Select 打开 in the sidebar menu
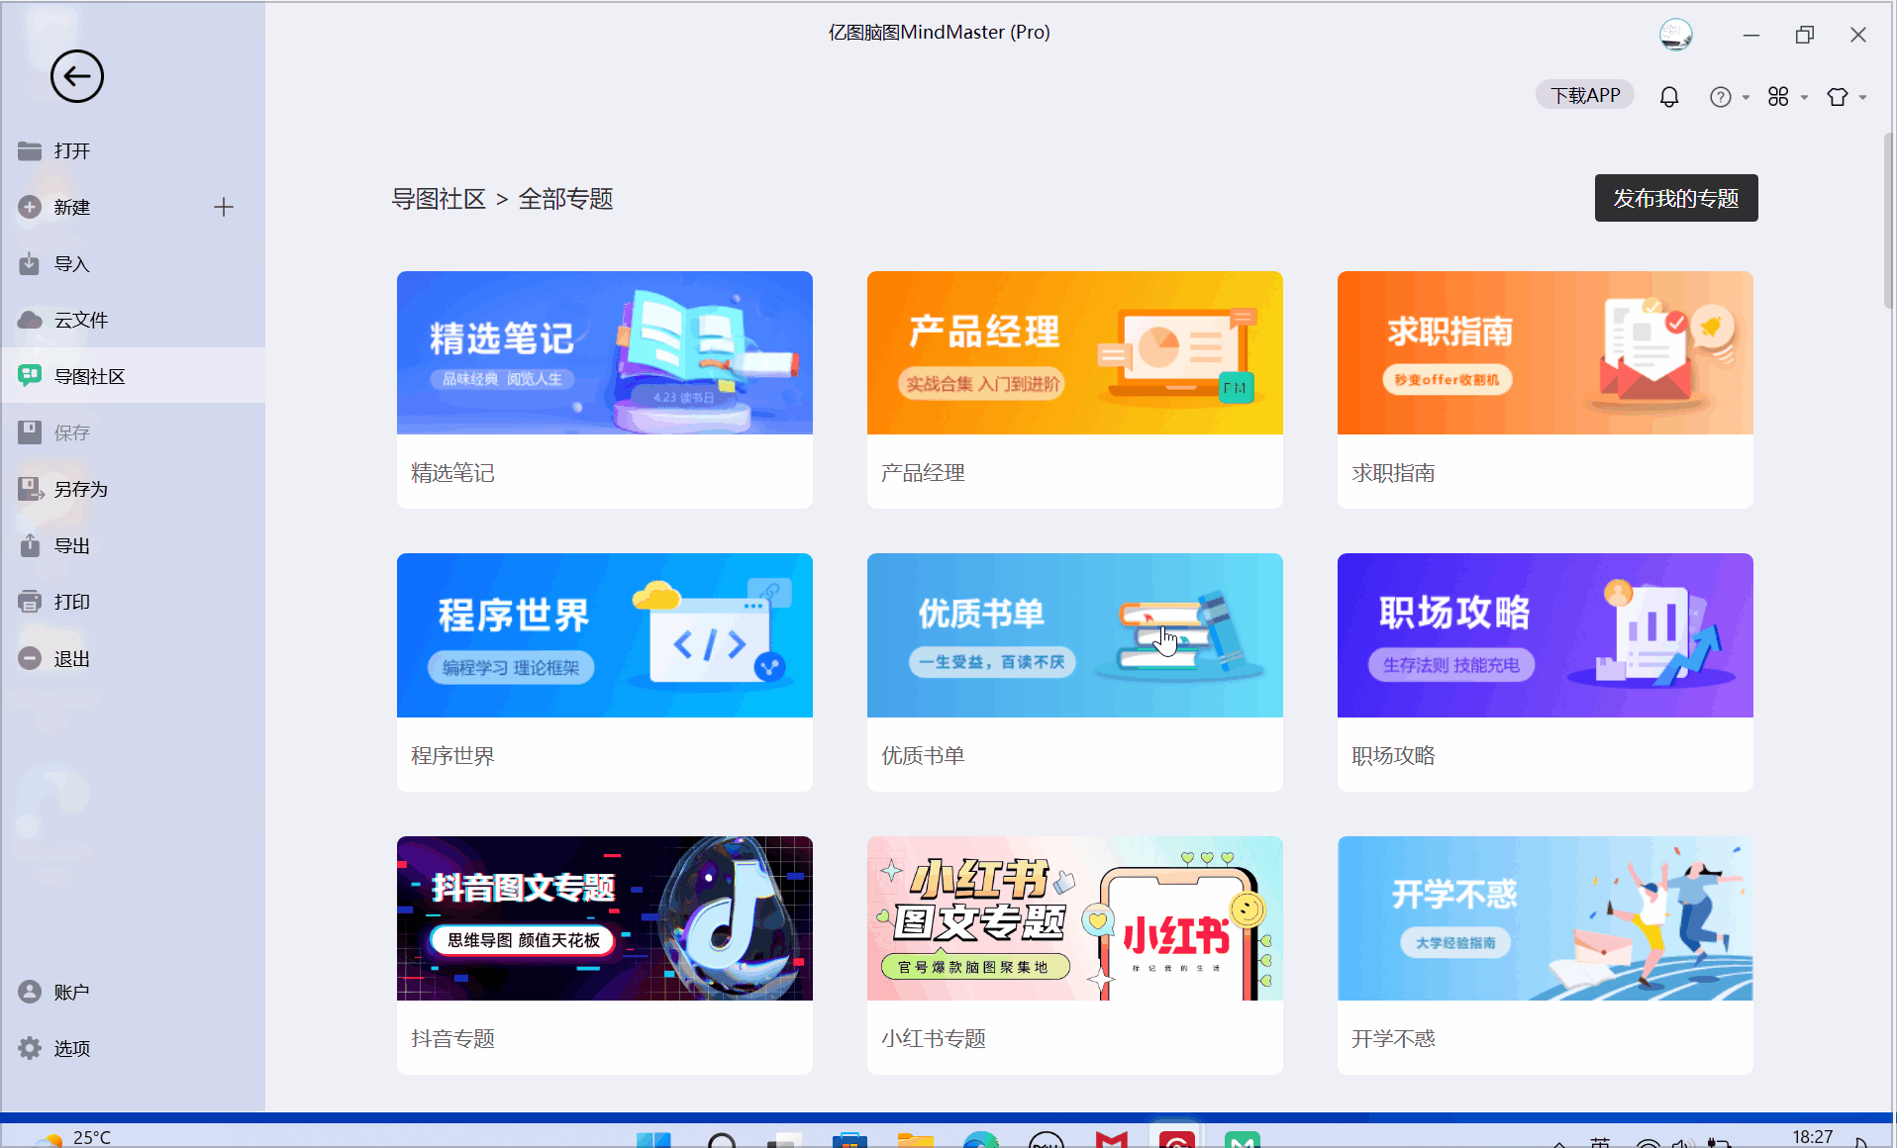The height and width of the screenshot is (1148, 1897). (x=133, y=150)
